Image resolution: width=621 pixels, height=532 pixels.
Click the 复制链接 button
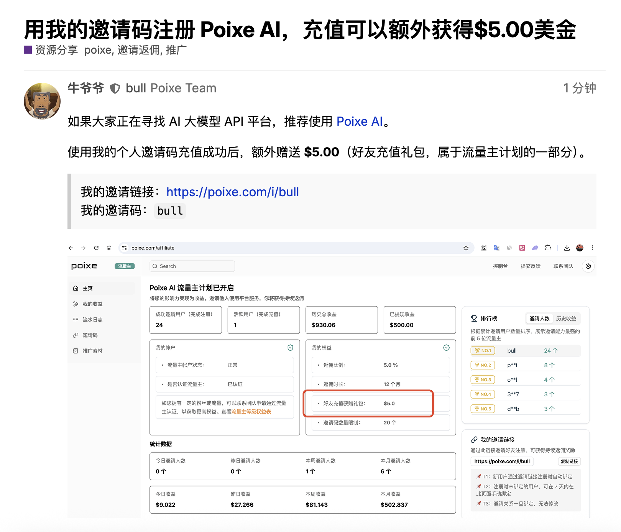tap(569, 461)
